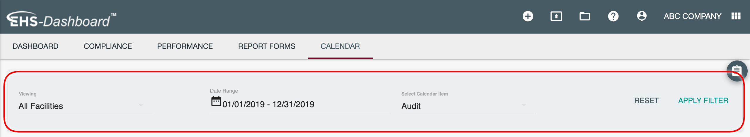Open the upload icon in header
Screen dimensions: 750x137
click(x=556, y=16)
